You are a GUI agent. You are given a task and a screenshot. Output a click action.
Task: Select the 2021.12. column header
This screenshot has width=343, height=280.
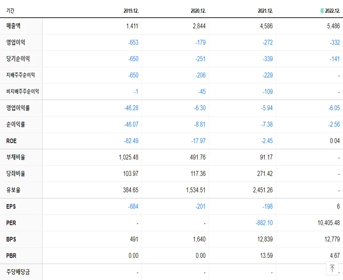coord(265,11)
